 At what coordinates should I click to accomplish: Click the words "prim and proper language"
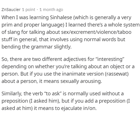32,25
